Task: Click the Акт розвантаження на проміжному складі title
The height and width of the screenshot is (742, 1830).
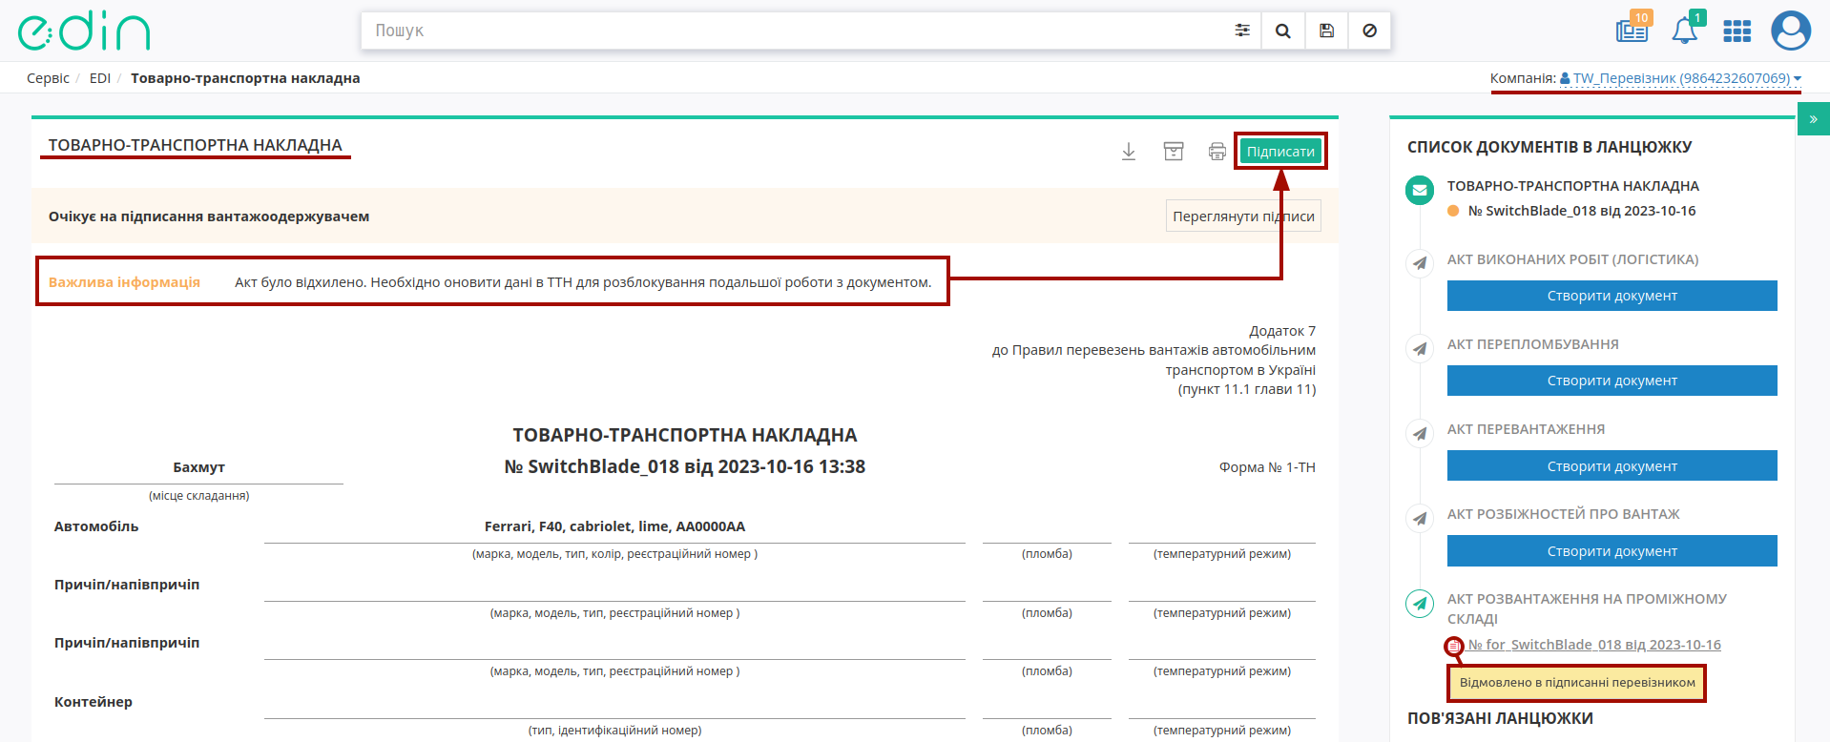Action: [1587, 608]
